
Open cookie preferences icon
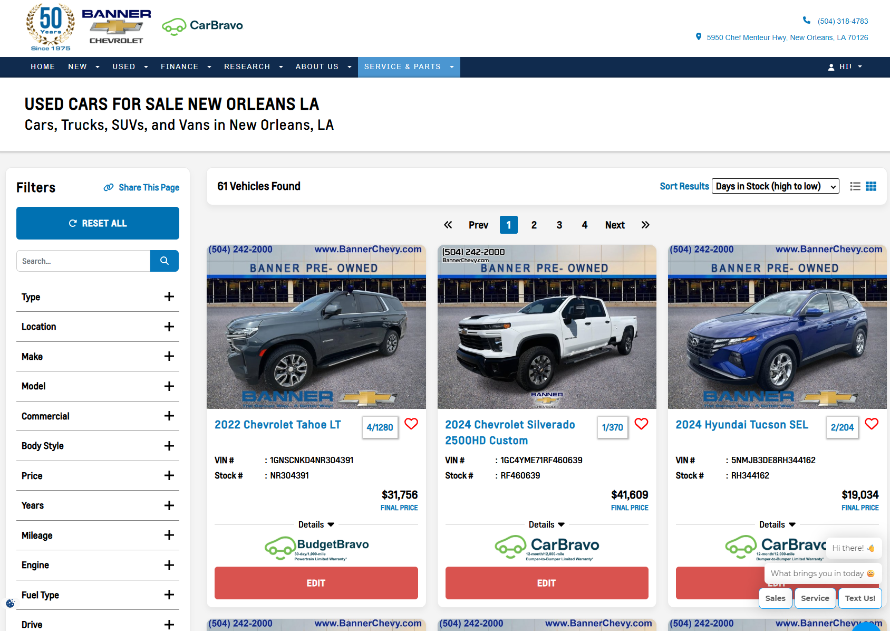pos(10,603)
